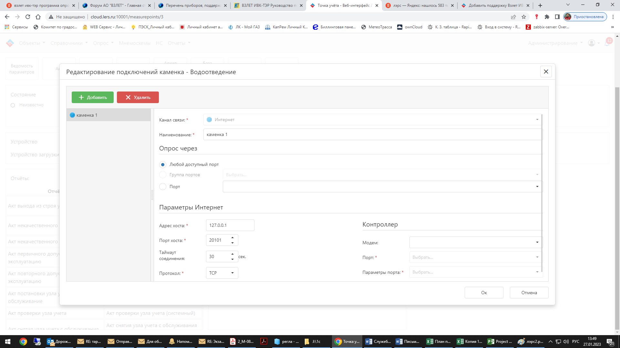Show hidden tray icons chevron
Image resolution: width=620 pixels, height=348 pixels.
pos(550,342)
